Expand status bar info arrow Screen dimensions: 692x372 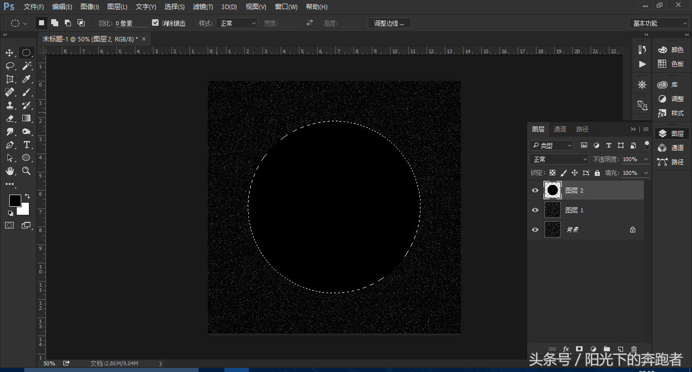point(161,363)
